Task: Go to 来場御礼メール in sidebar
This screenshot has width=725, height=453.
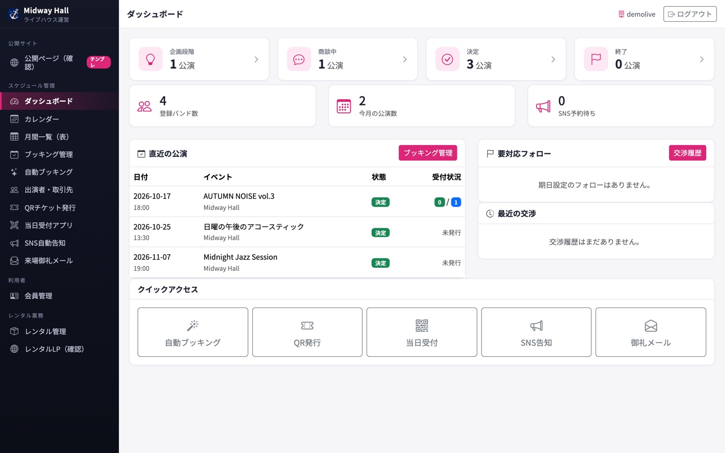Action: pos(60,260)
